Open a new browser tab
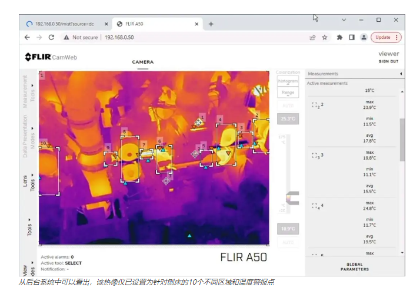 (211, 24)
